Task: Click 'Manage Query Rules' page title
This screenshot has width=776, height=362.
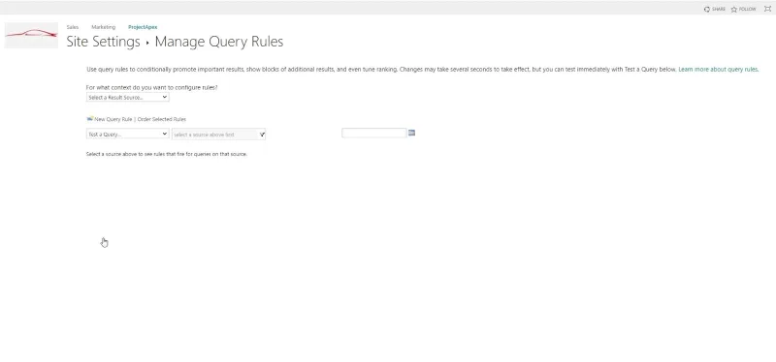Action: (219, 42)
